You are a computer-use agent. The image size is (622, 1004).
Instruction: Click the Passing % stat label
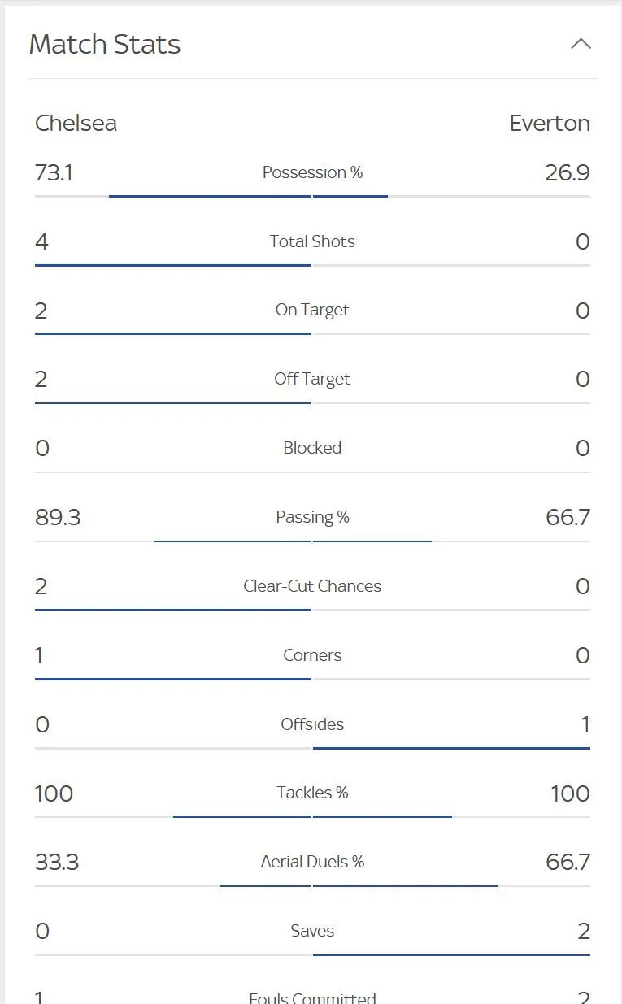(312, 517)
